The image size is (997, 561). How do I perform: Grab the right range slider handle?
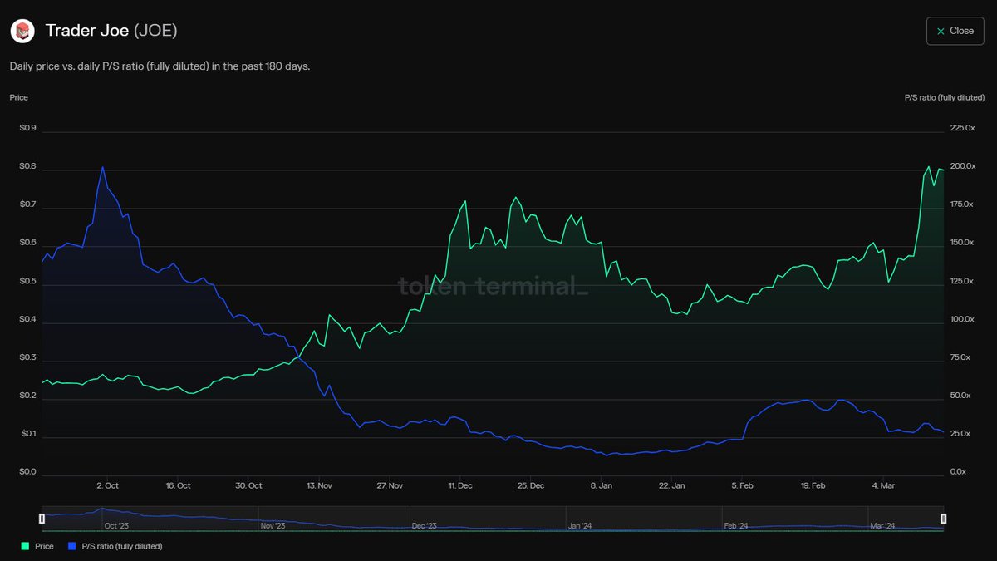click(x=943, y=519)
